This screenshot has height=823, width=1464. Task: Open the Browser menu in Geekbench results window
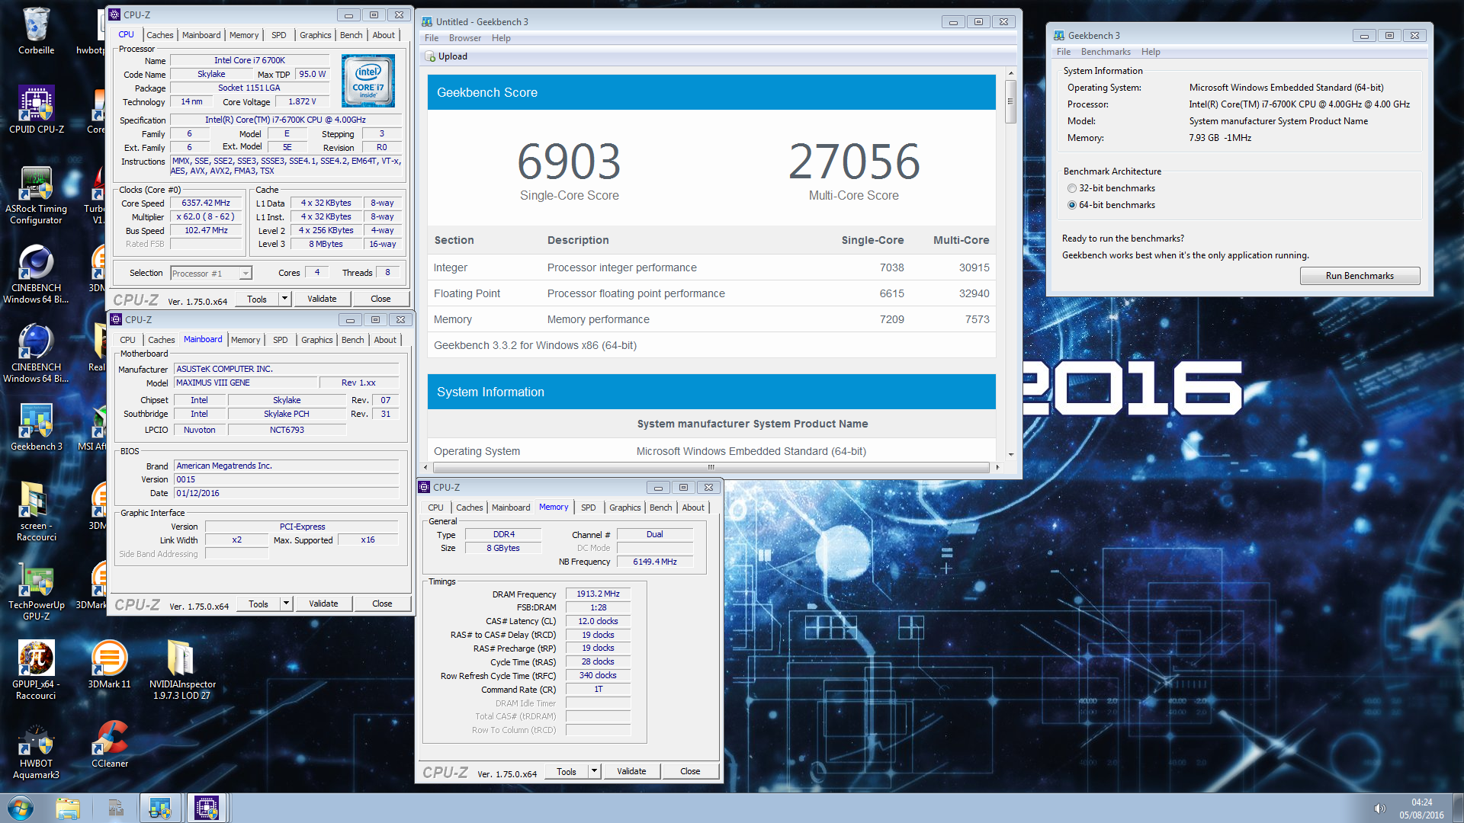click(464, 38)
